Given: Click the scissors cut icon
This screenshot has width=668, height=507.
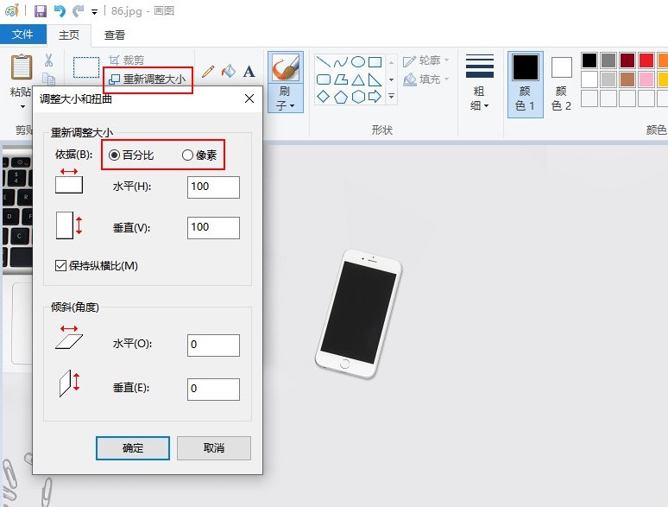Looking at the screenshot, I should pyautogui.click(x=48, y=60).
